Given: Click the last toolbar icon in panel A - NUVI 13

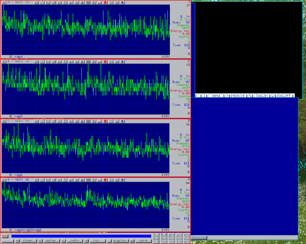Looking at the screenshot, I should [122, 3].
